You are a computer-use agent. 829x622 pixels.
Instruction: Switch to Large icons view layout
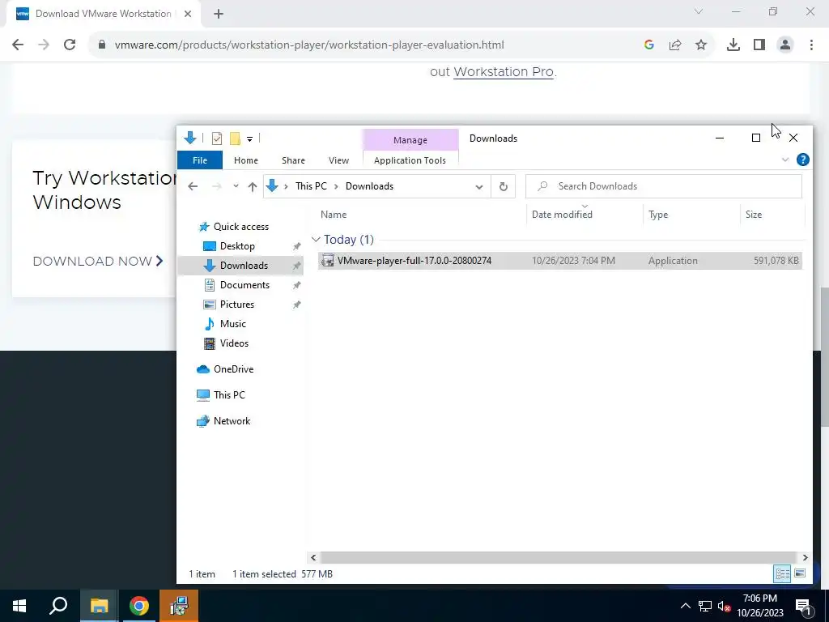(x=800, y=573)
